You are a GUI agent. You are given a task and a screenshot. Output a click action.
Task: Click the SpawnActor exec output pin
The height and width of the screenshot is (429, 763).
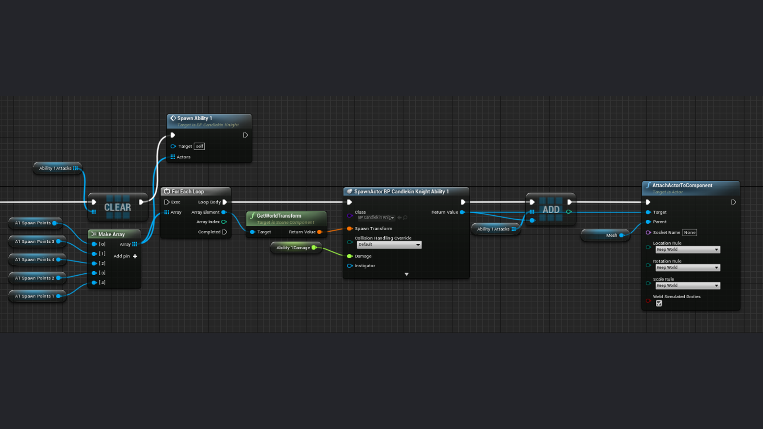(x=463, y=202)
